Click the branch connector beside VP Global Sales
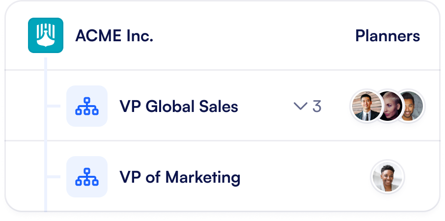The width and height of the screenshot is (445, 221). (53, 106)
